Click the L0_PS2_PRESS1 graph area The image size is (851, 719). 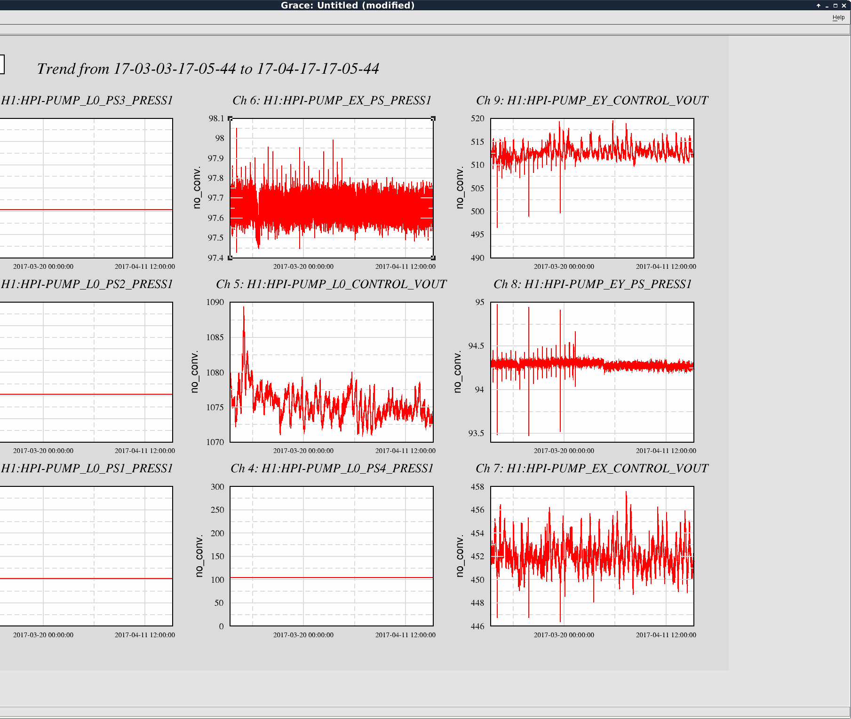(x=86, y=372)
